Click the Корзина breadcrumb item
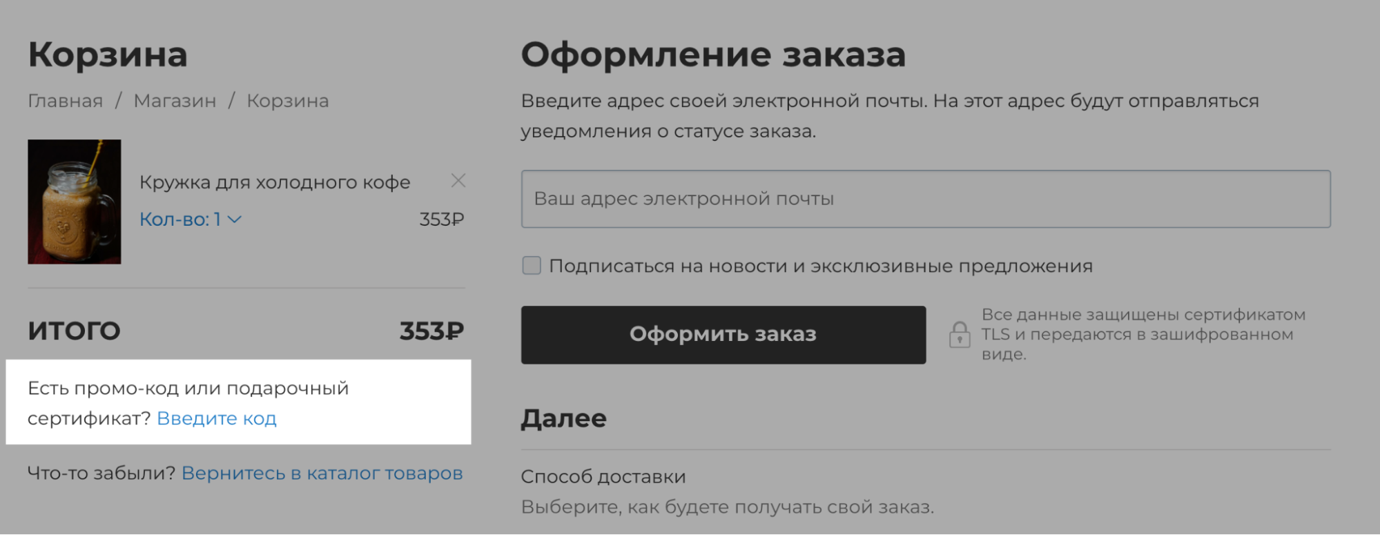Image resolution: width=1380 pixels, height=535 pixels. pos(288,101)
